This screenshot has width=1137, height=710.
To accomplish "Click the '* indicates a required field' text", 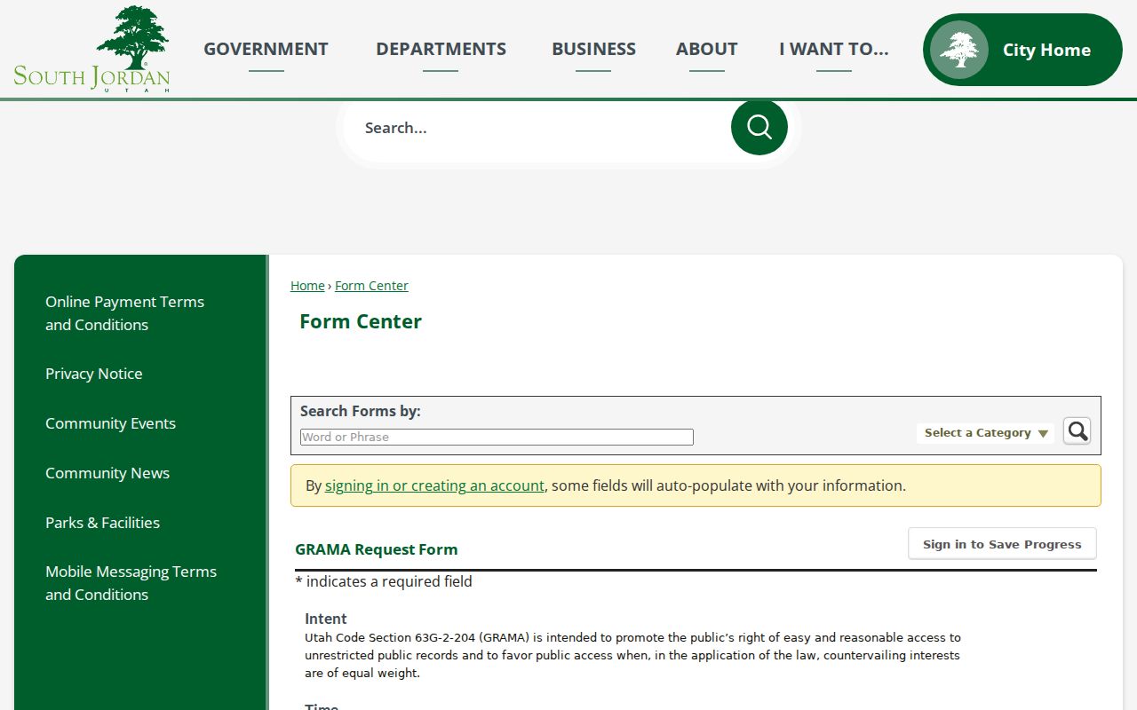I will click(384, 581).
